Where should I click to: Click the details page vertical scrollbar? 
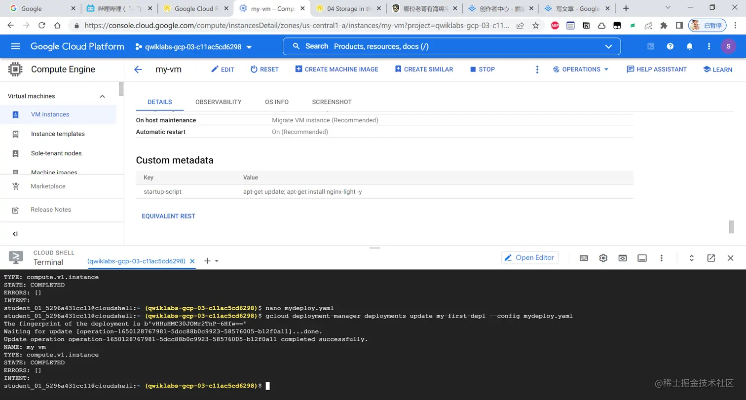pos(732,227)
